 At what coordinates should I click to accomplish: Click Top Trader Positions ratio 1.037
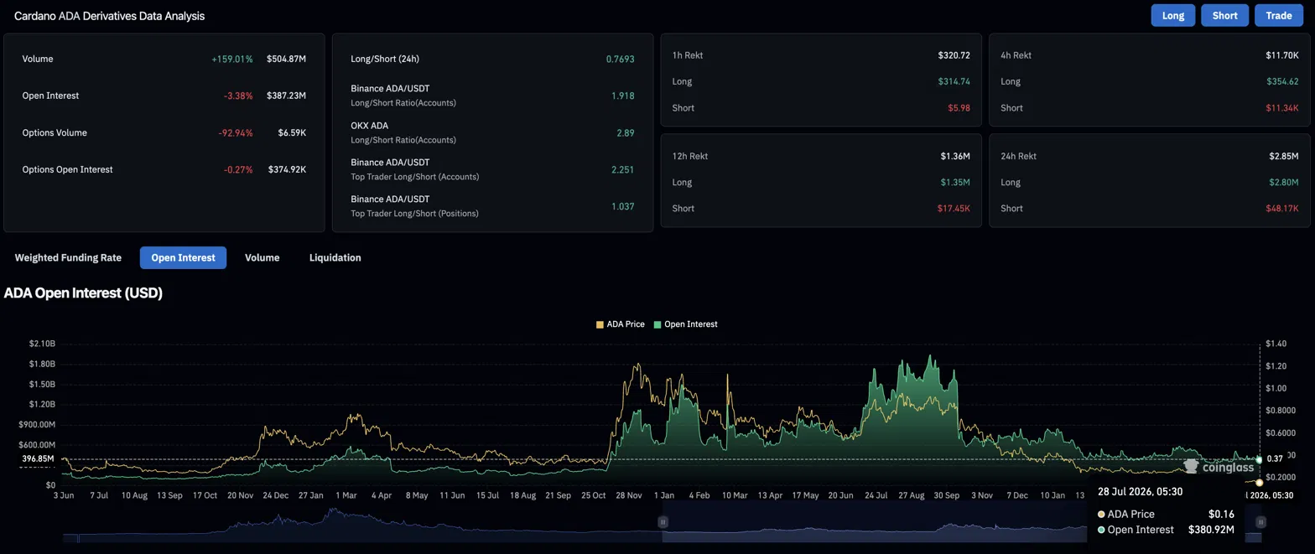point(622,206)
